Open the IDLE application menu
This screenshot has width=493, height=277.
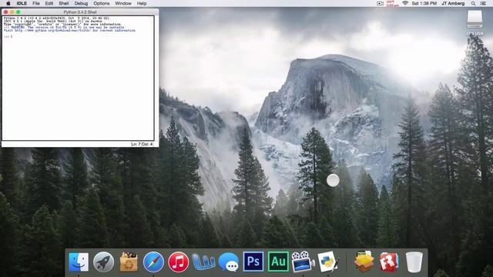[22, 3]
